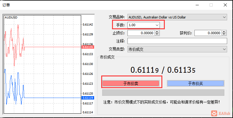Viewport: 233px width, 118px height.
Task: Click the 0.61120 axis price label
Action: (88, 94)
